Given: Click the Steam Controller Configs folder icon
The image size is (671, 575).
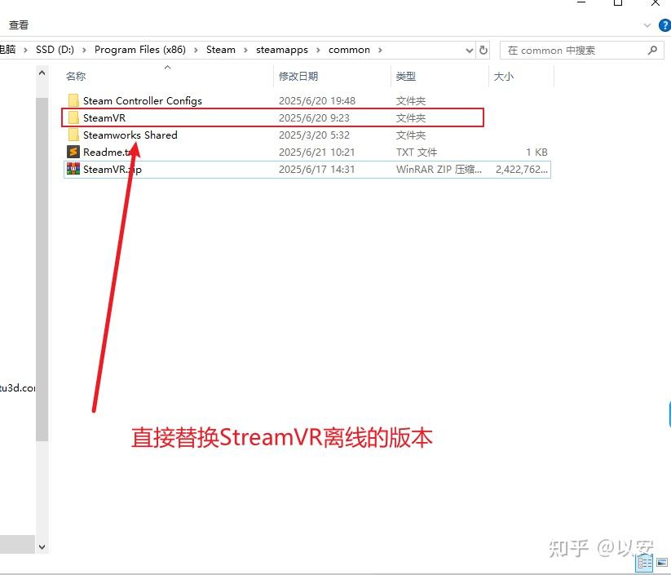Looking at the screenshot, I should tap(74, 100).
